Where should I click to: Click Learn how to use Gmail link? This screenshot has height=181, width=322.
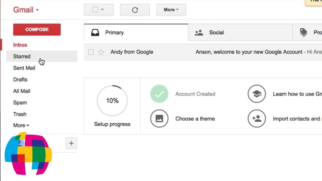click(x=297, y=94)
